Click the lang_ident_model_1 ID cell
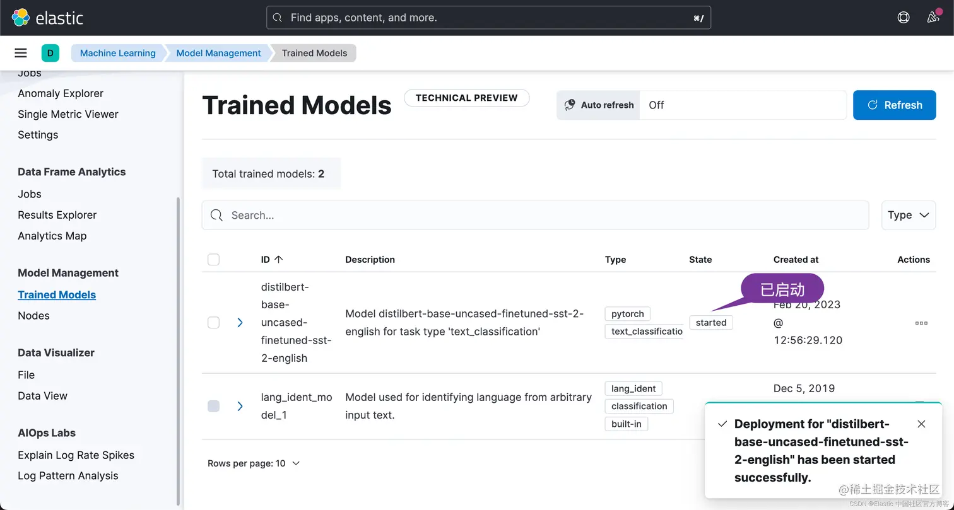This screenshot has width=954, height=510. click(x=297, y=406)
